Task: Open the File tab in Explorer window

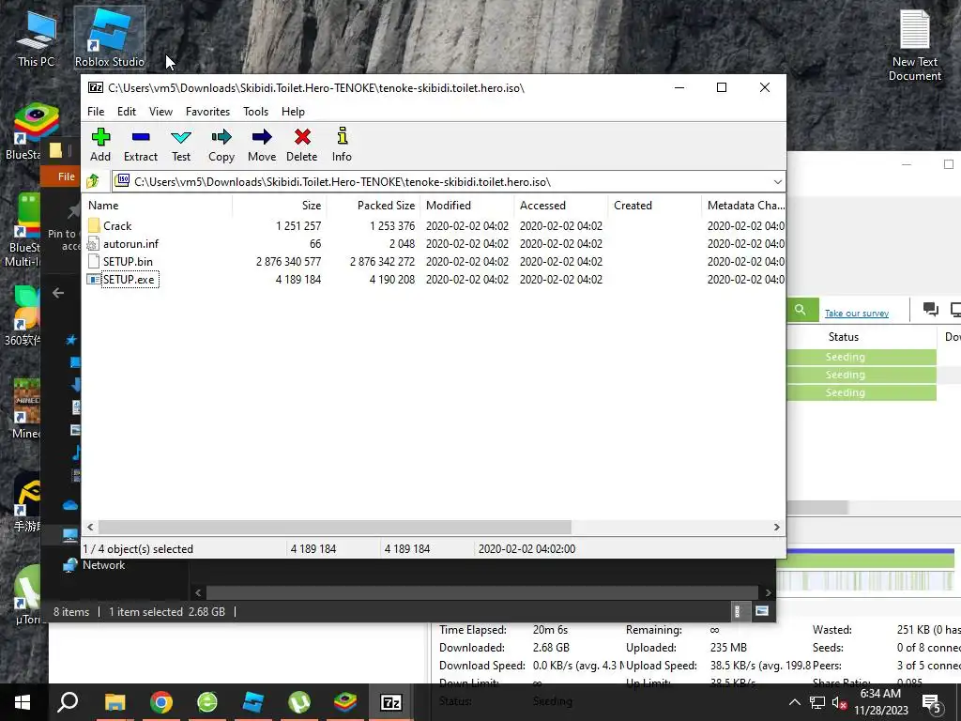Action: click(66, 176)
